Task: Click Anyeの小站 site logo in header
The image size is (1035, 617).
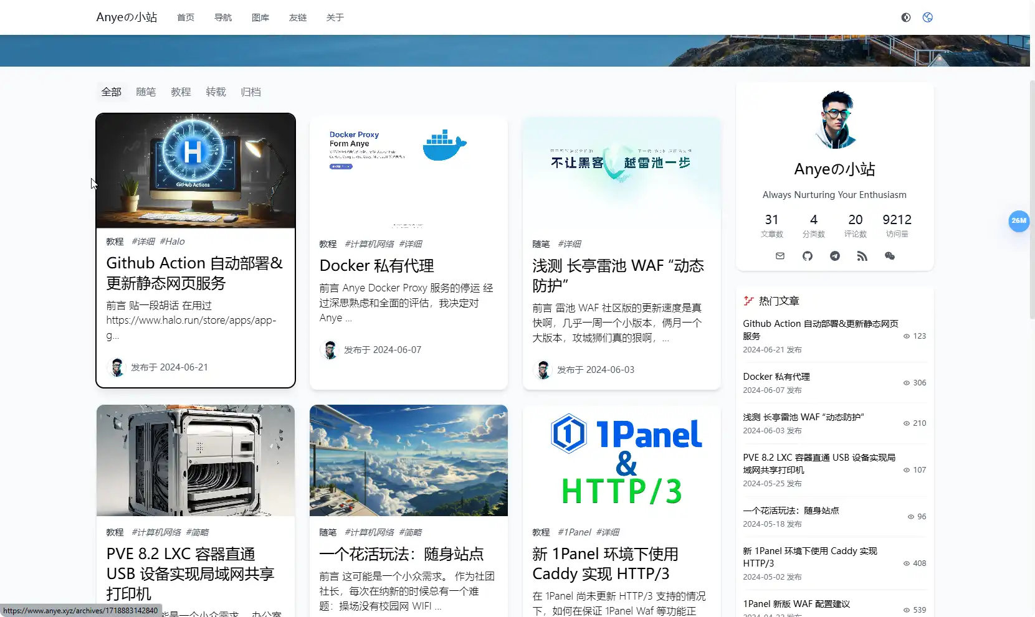Action: (x=126, y=17)
